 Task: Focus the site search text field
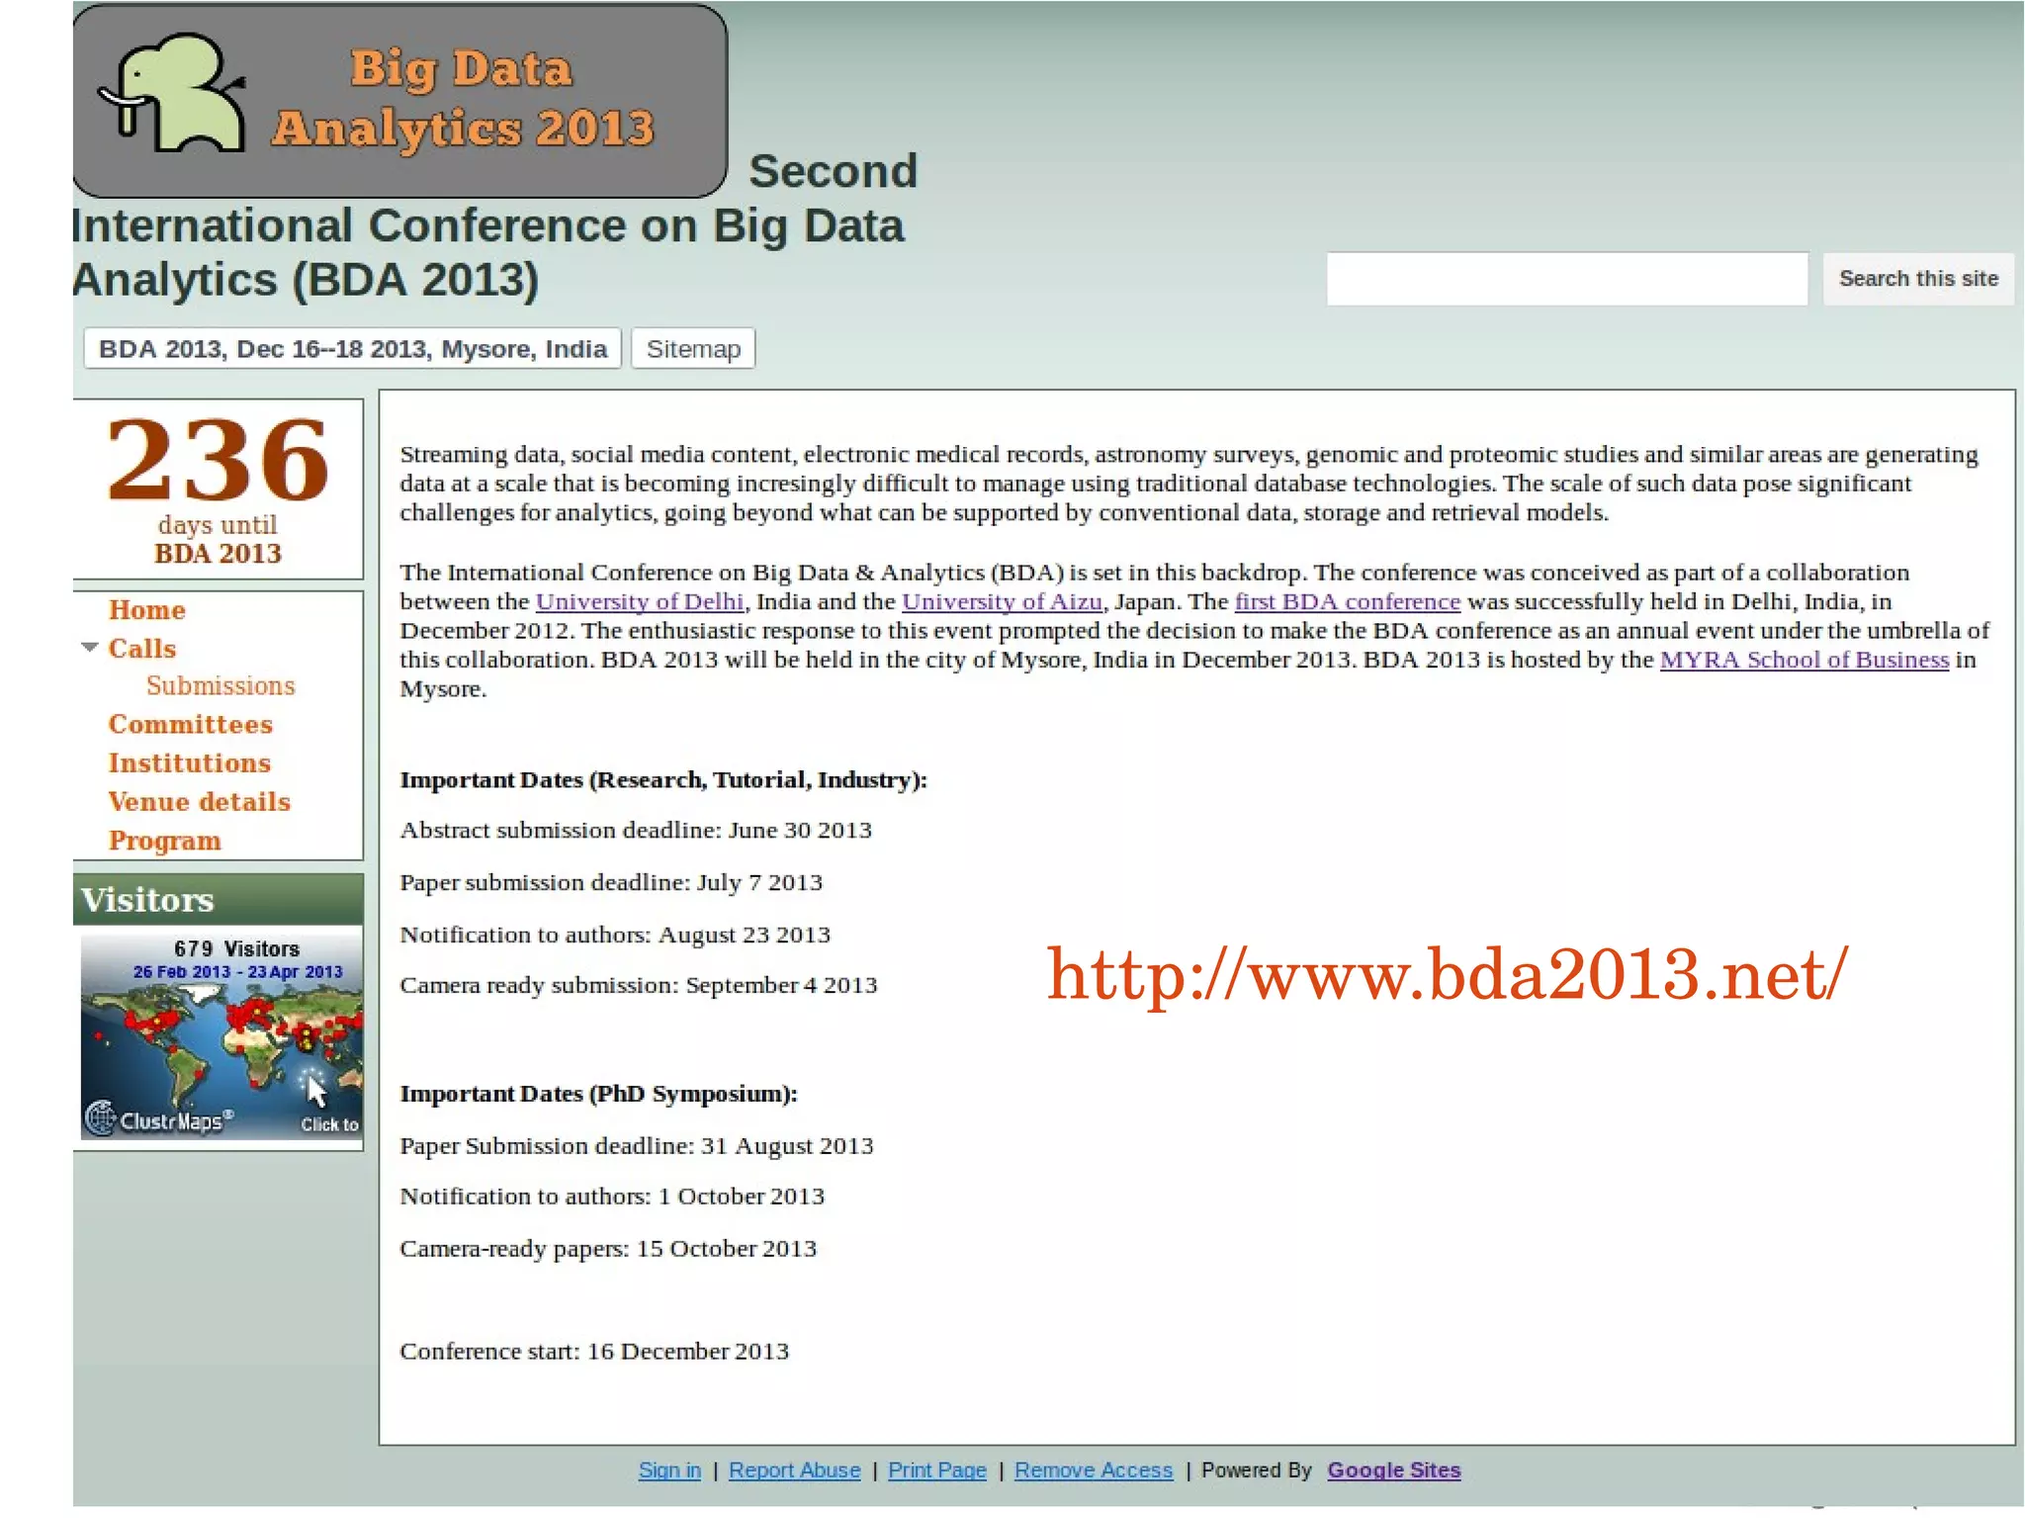coord(1567,279)
